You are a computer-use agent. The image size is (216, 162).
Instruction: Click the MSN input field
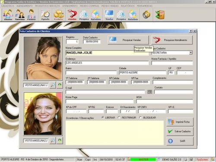coord(165,102)
